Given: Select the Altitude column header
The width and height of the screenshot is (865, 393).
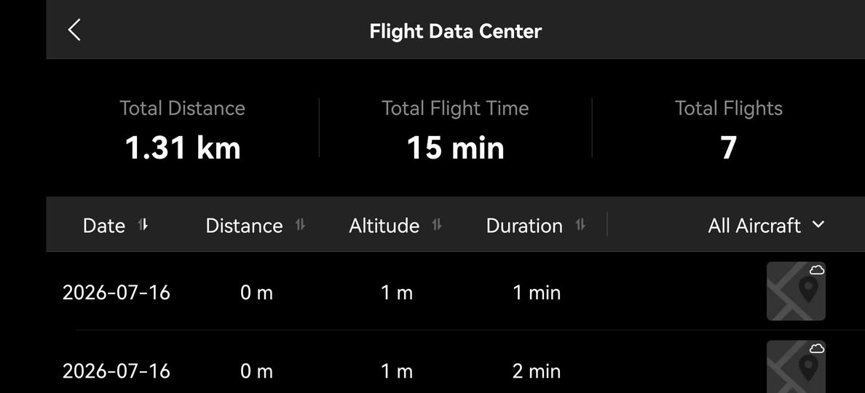Looking at the screenshot, I should pyautogui.click(x=384, y=226).
